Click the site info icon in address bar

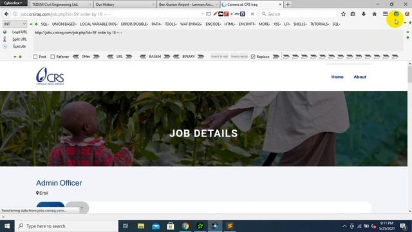(x=15, y=14)
